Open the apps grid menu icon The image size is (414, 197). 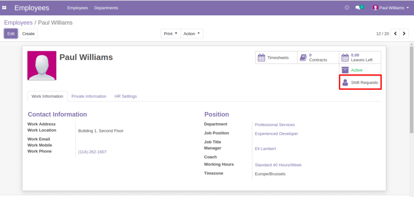(4, 8)
